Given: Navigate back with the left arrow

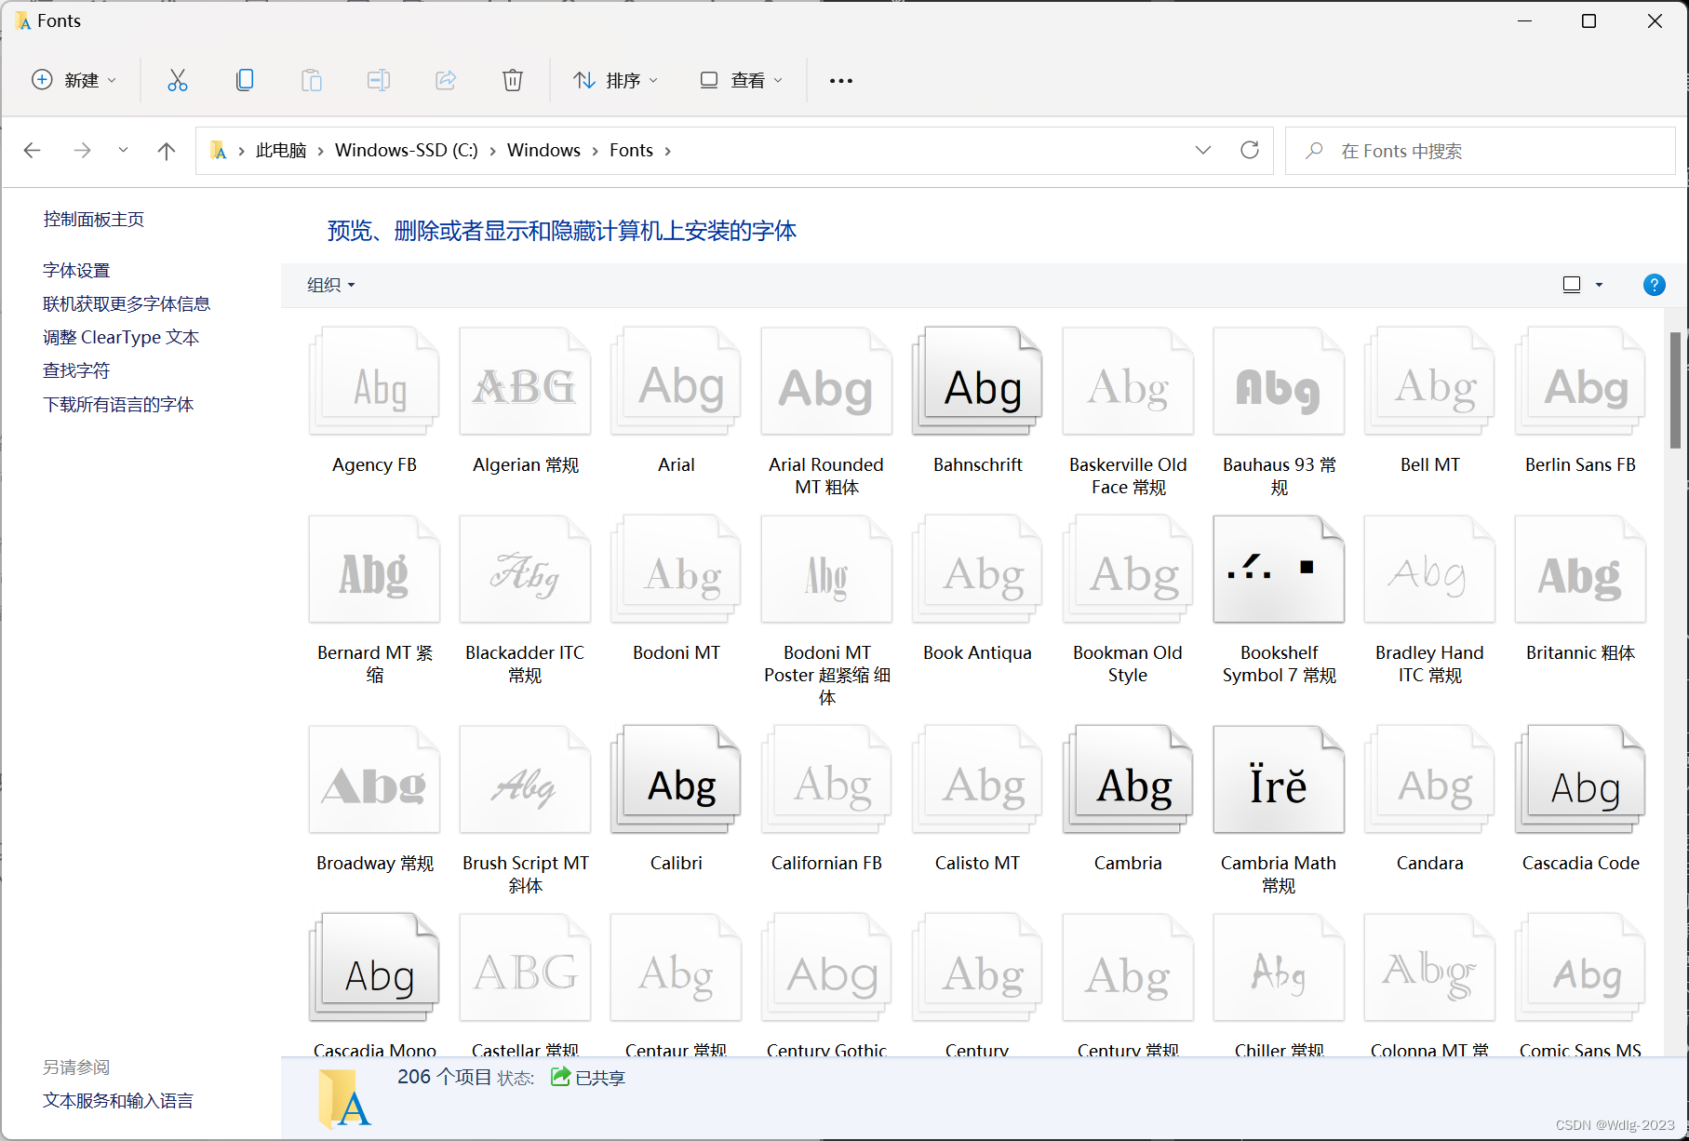Looking at the screenshot, I should pos(33,150).
